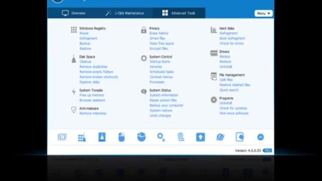Click Defragment under Hard disks
Image resolution: width=322 pixels, height=181 pixels.
click(x=228, y=33)
